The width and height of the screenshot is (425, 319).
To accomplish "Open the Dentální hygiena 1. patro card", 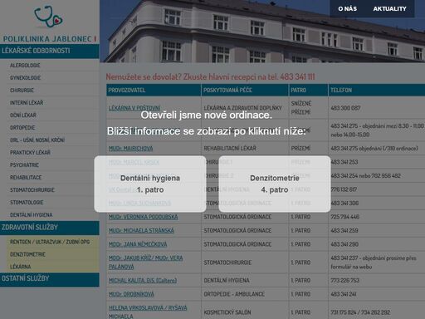I will pos(150,184).
